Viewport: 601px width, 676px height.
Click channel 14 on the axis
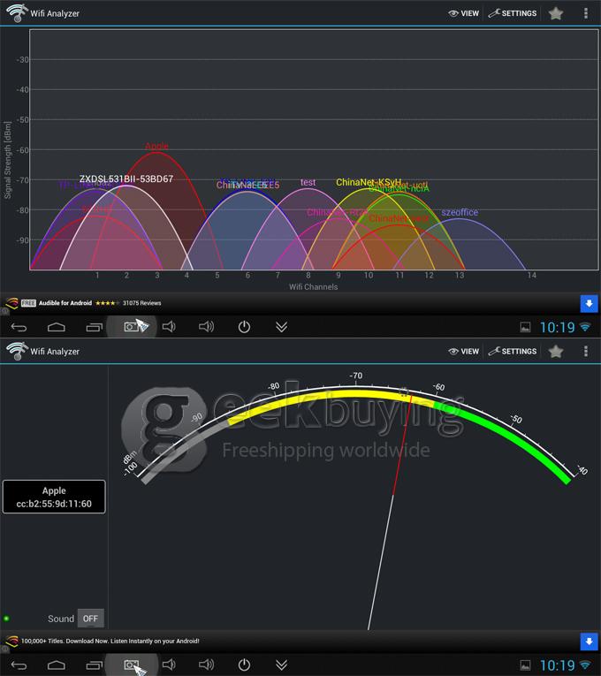(x=531, y=275)
